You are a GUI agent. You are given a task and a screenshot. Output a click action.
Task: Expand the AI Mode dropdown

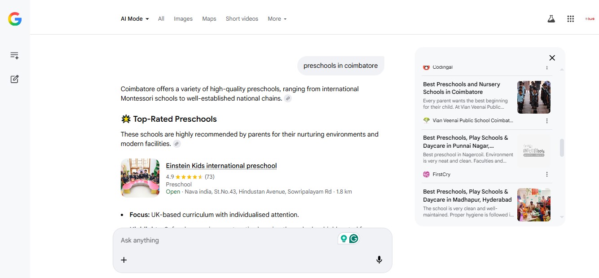point(135,19)
